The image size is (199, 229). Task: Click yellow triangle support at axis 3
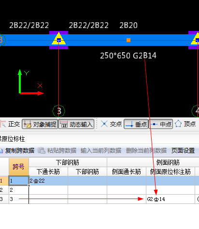(x=58, y=39)
